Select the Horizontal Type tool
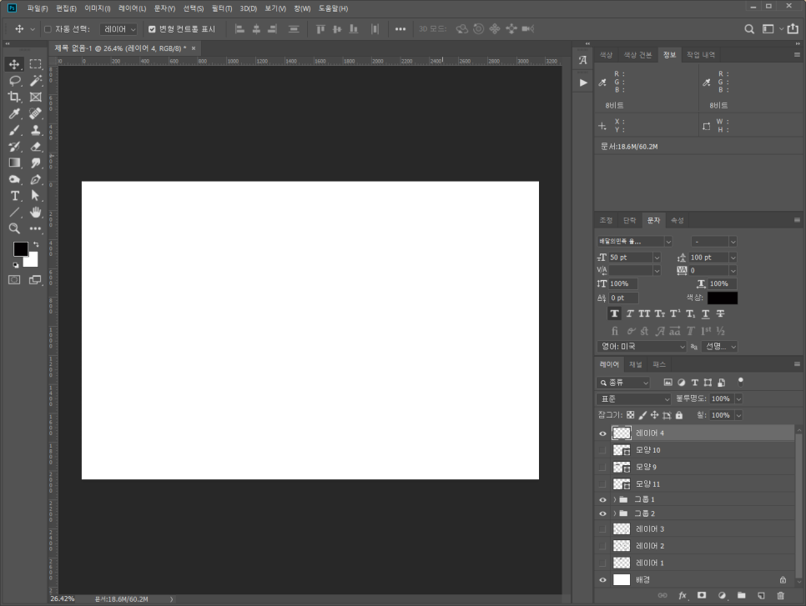The width and height of the screenshot is (806, 606). coord(14,195)
